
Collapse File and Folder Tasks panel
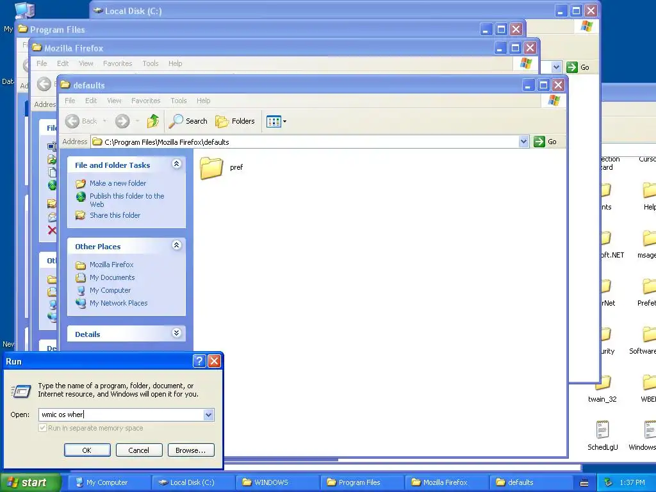[x=177, y=163]
